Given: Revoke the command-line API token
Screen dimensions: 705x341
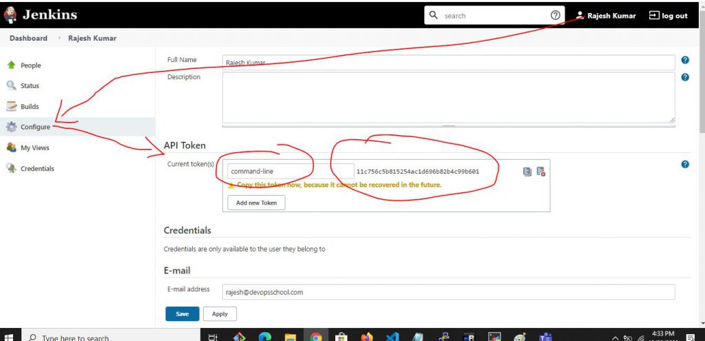Looking at the screenshot, I should click(540, 172).
